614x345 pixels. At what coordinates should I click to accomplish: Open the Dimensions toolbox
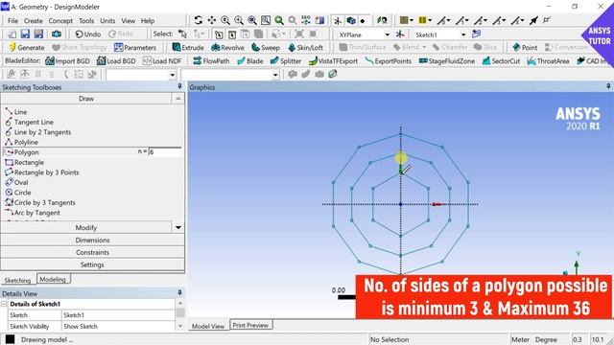[x=92, y=240]
